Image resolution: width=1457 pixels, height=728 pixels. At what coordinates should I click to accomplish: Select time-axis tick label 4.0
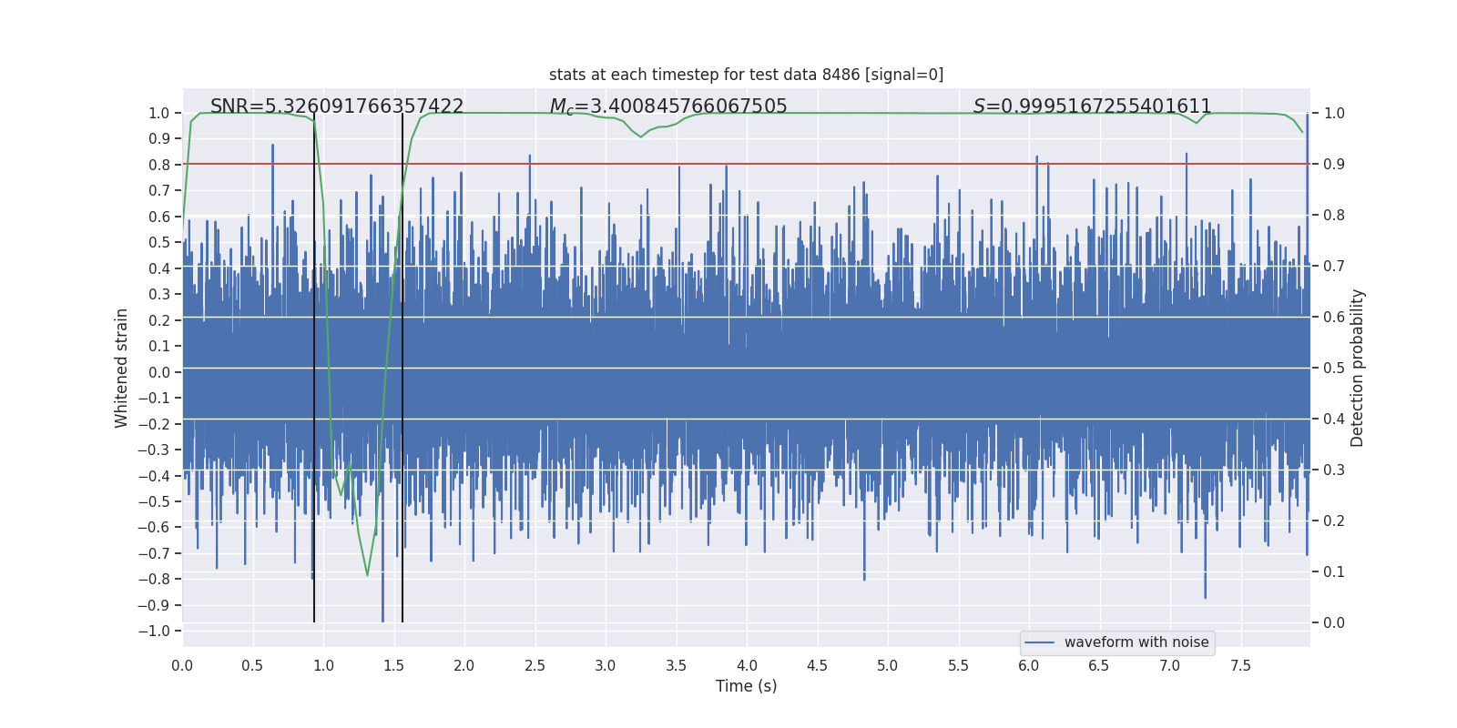747,665
